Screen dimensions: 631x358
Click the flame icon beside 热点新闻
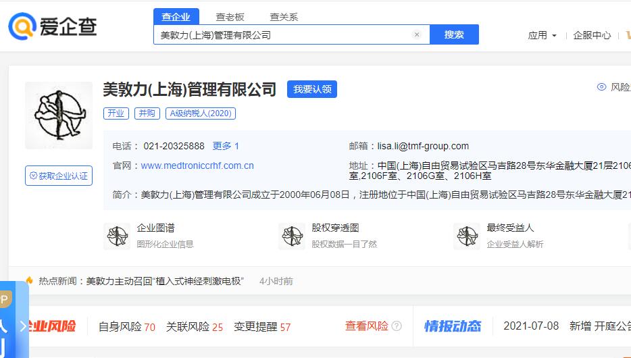pyautogui.click(x=29, y=280)
